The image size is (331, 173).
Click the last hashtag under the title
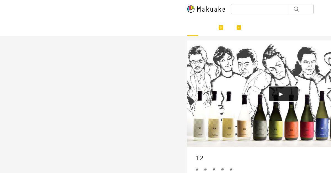click(x=231, y=169)
